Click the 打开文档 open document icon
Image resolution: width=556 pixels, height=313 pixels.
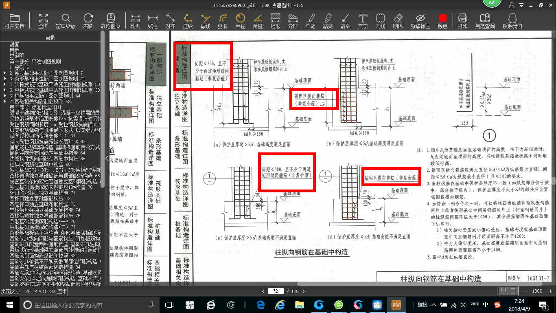click(x=15, y=21)
